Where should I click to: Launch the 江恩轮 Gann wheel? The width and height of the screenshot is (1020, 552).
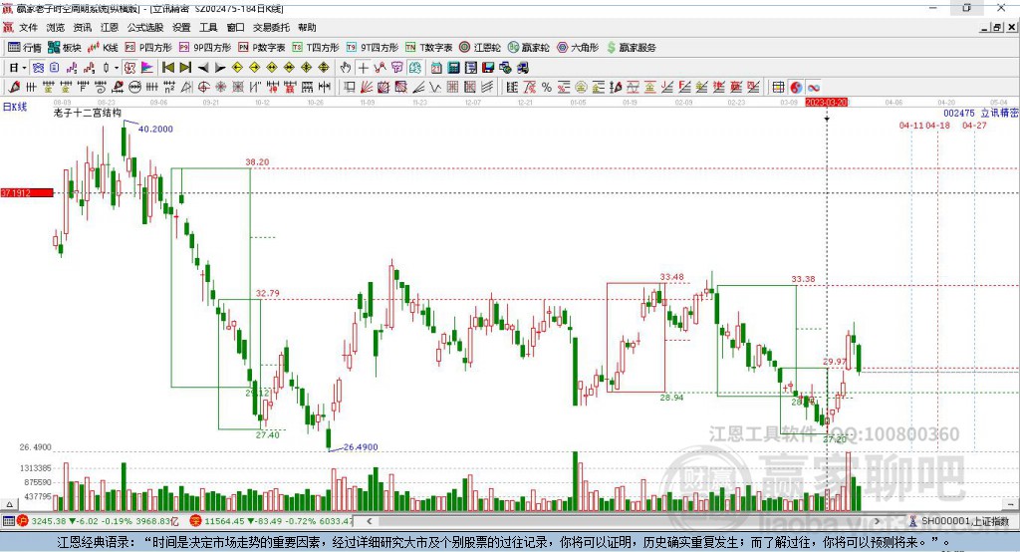click(x=480, y=48)
